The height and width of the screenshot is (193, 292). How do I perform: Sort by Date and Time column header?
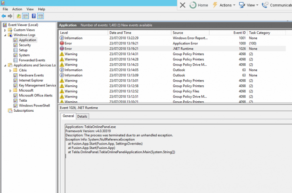(x=139, y=32)
